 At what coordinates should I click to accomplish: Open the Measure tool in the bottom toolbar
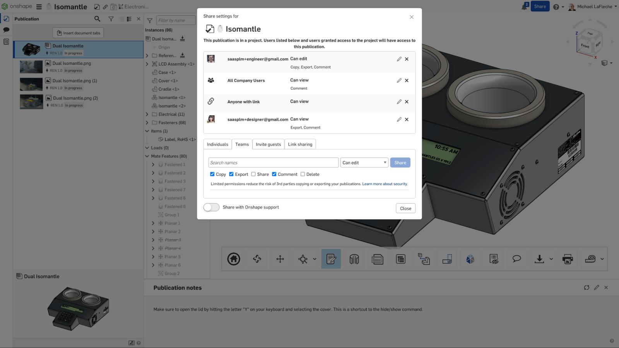pos(591,259)
